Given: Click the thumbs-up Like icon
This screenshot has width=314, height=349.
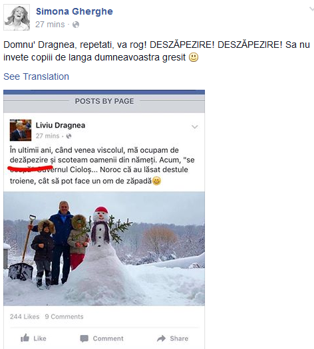Looking at the screenshot, I should click(x=25, y=338).
